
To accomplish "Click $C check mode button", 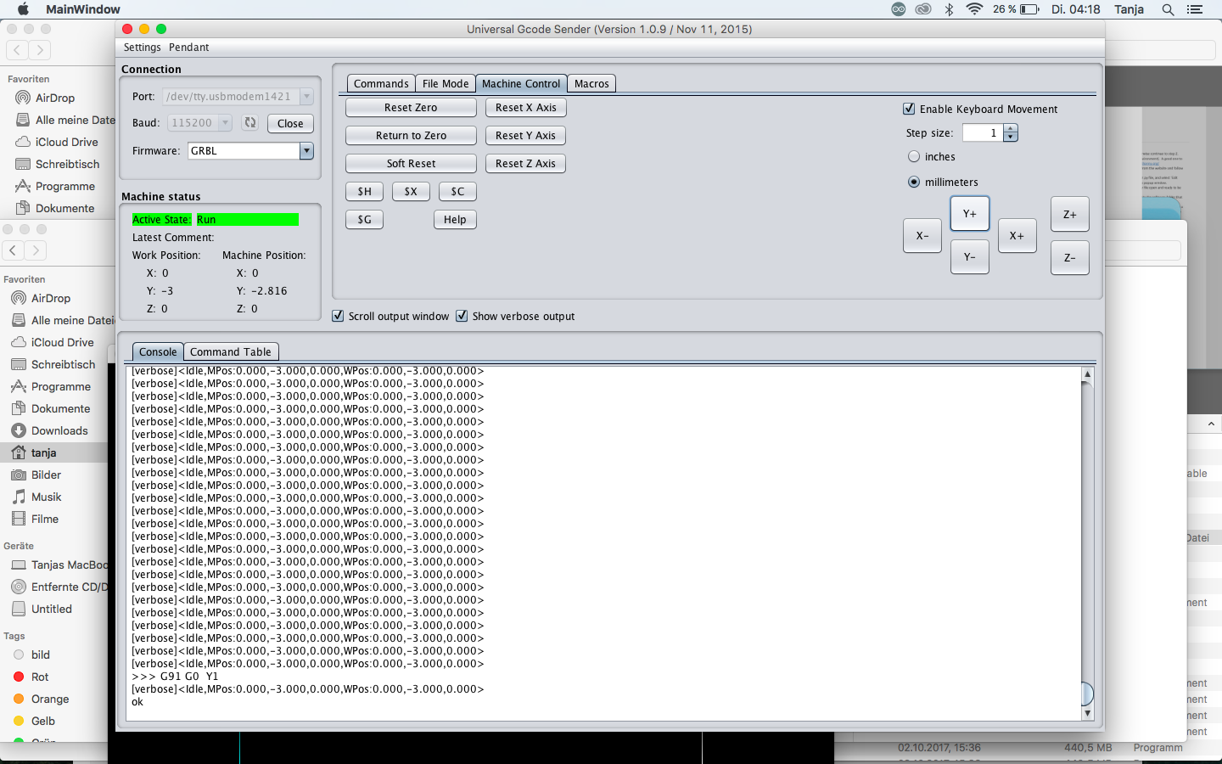I will [457, 192].
